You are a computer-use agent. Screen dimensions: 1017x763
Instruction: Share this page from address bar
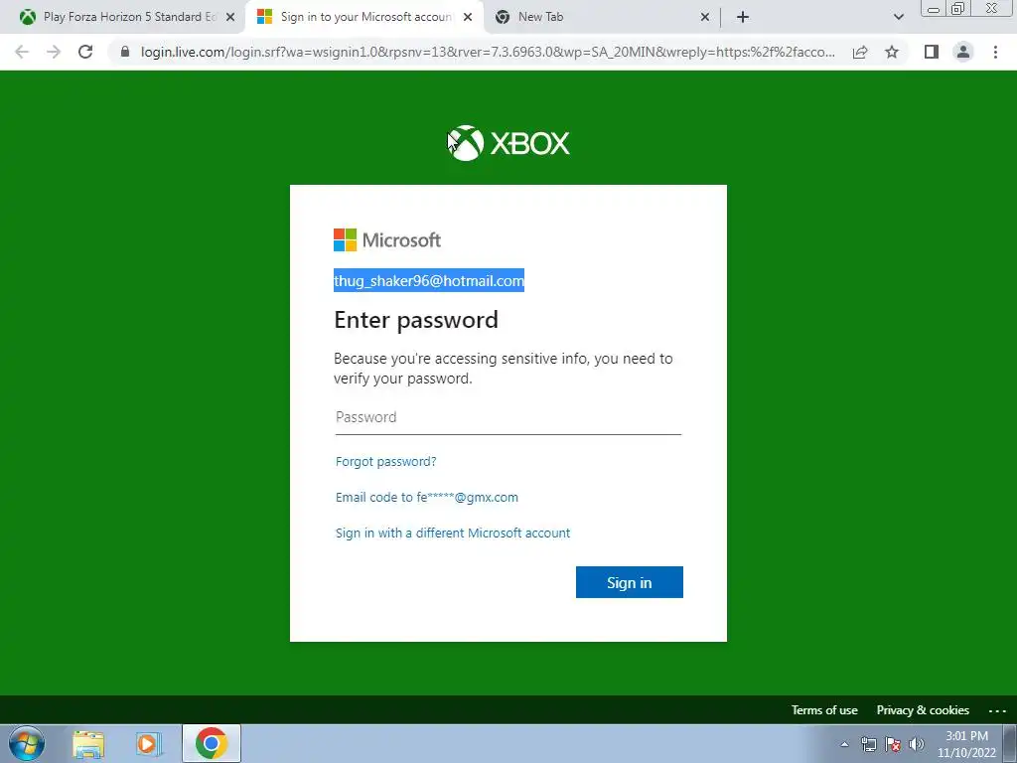pos(860,52)
